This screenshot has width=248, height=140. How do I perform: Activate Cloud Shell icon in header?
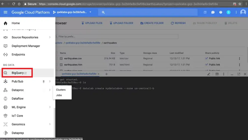tap(205, 12)
